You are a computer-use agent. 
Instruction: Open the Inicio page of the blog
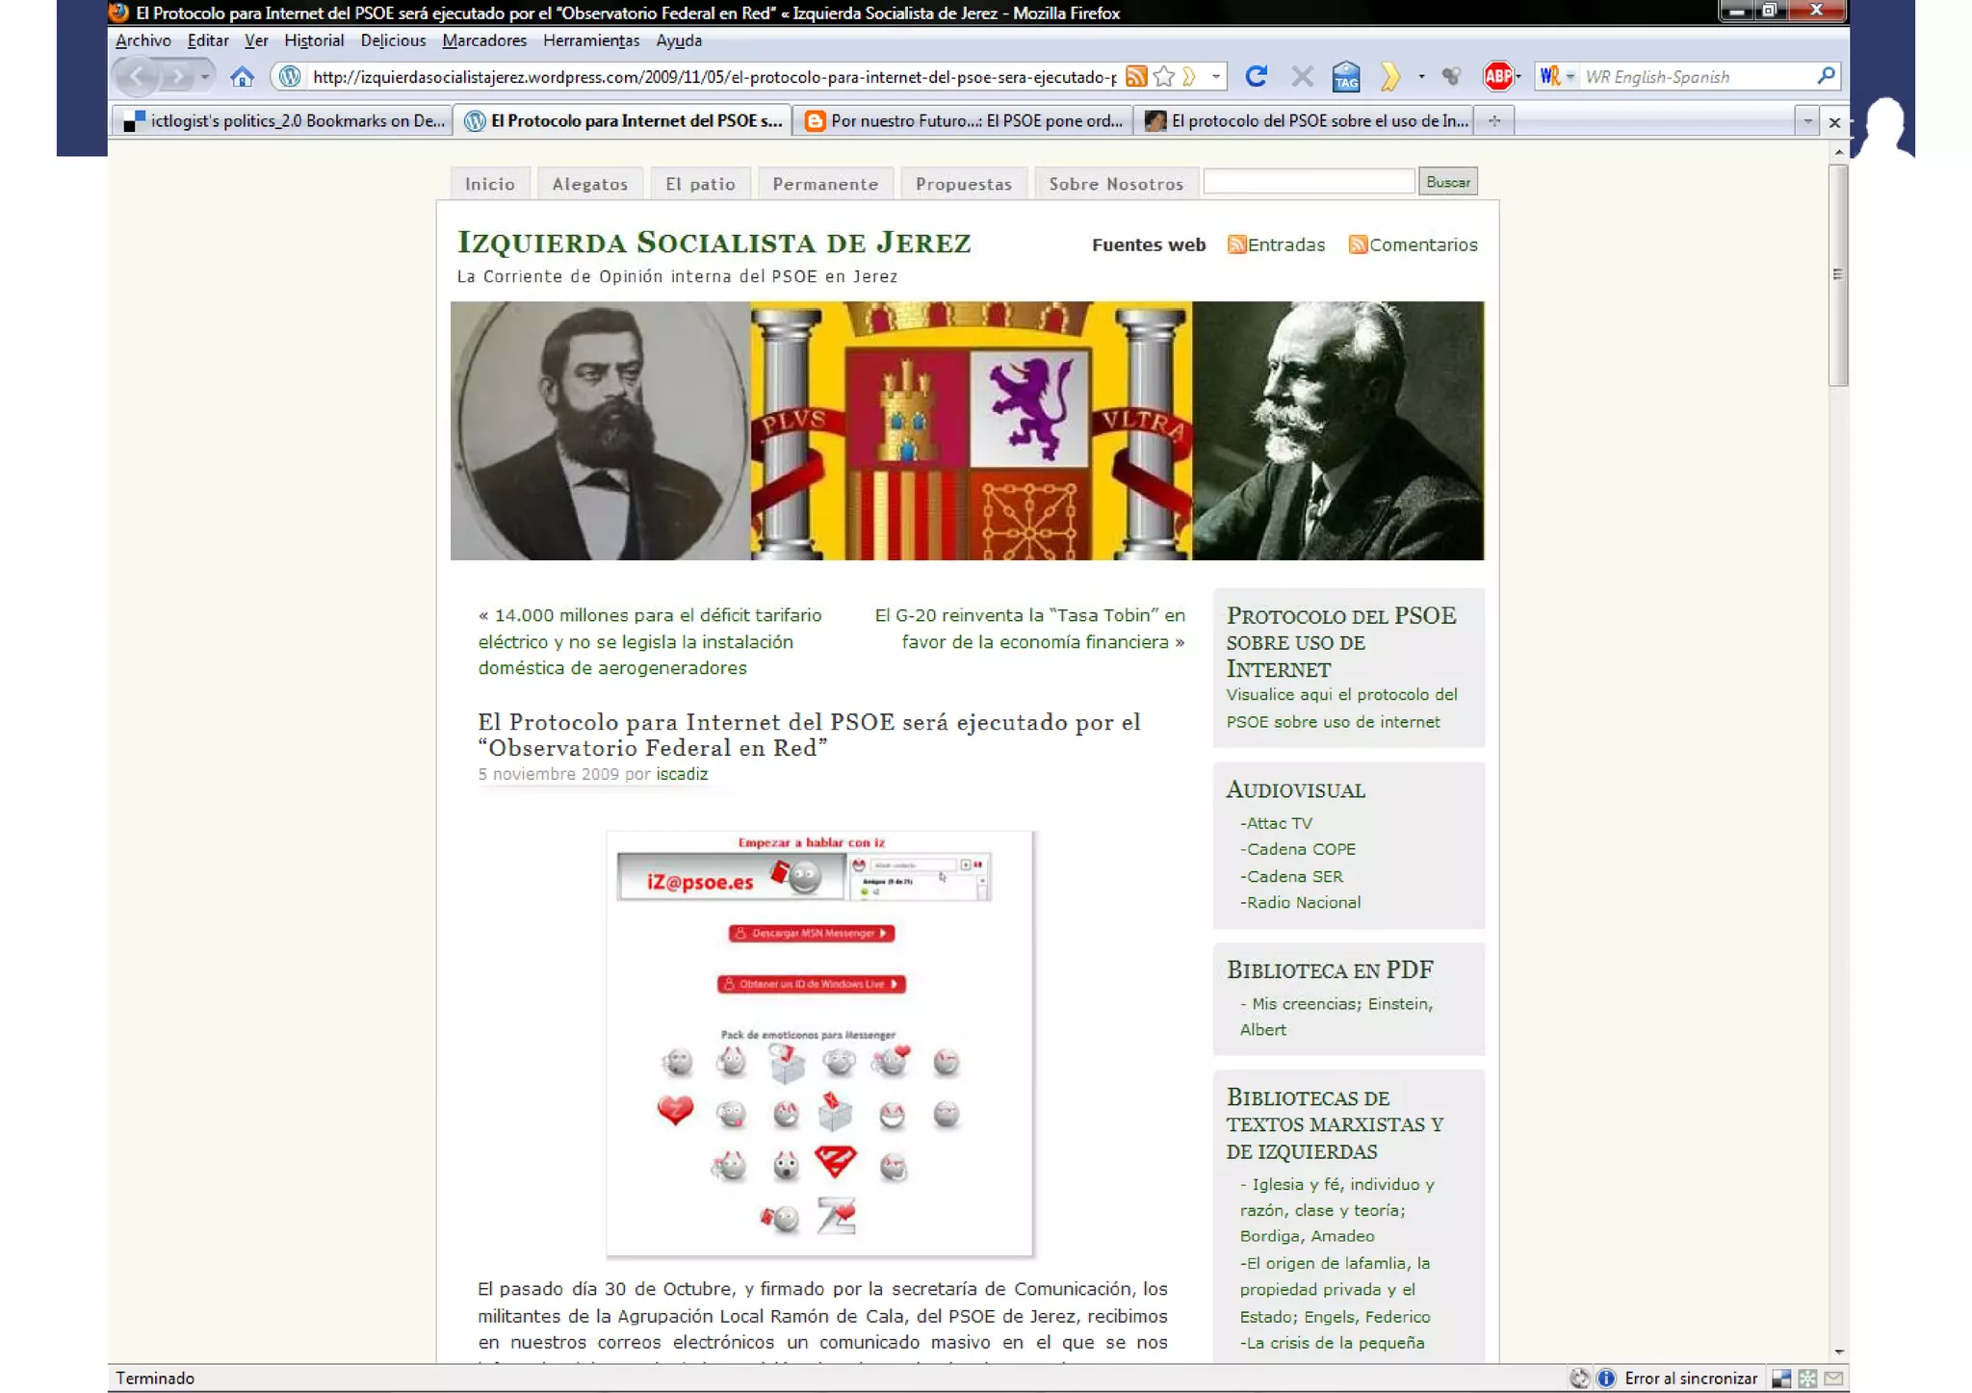490,184
